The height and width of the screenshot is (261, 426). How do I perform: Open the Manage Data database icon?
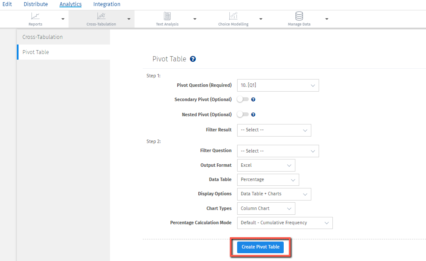coord(299,16)
